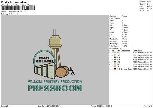Click the 'Stop Sequence:' heading
This screenshot has height=108, width=153.
115,48
